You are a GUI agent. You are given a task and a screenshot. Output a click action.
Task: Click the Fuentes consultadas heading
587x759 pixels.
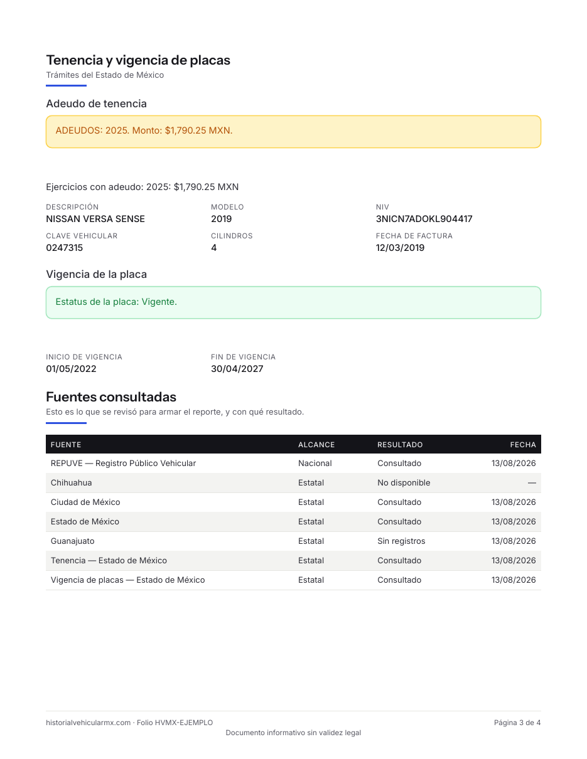(111, 397)
